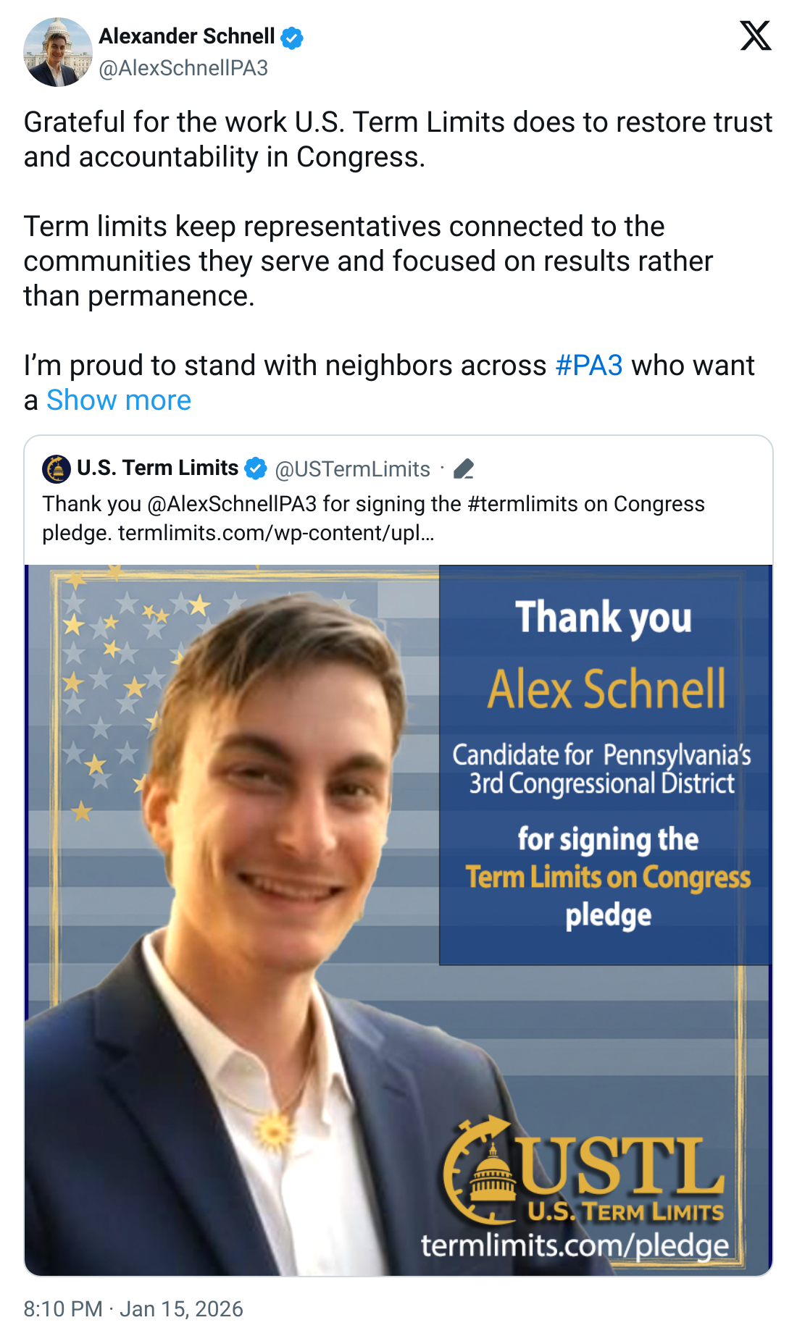The width and height of the screenshot is (797, 1341).
Task: Click the verified badge next to U.S. Term Limits
Action: click(x=254, y=468)
